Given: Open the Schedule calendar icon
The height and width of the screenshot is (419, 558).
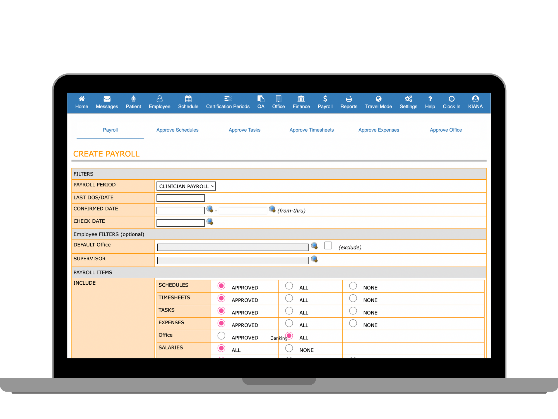Looking at the screenshot, I should [x=188, y=99].
